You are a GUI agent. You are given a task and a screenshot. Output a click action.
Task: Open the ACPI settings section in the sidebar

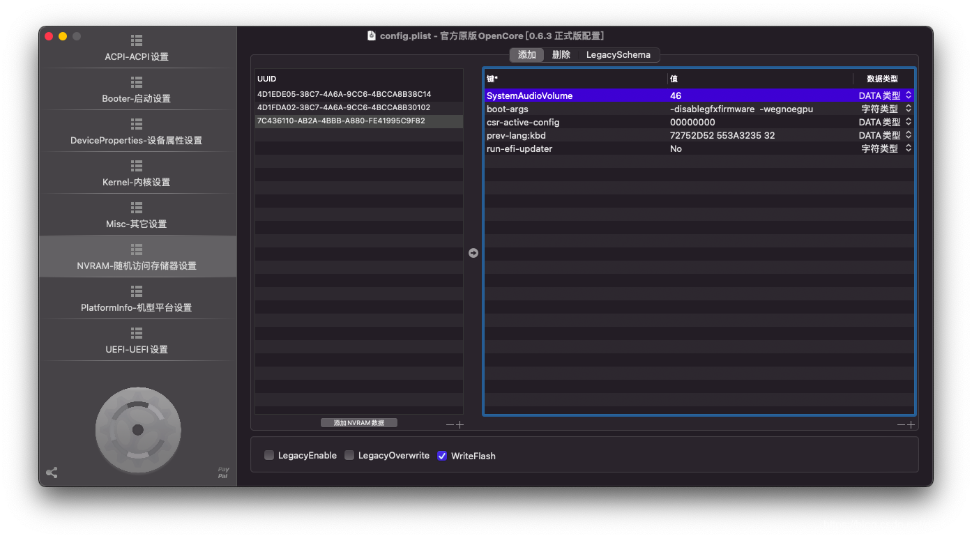[x=137, y=47]
